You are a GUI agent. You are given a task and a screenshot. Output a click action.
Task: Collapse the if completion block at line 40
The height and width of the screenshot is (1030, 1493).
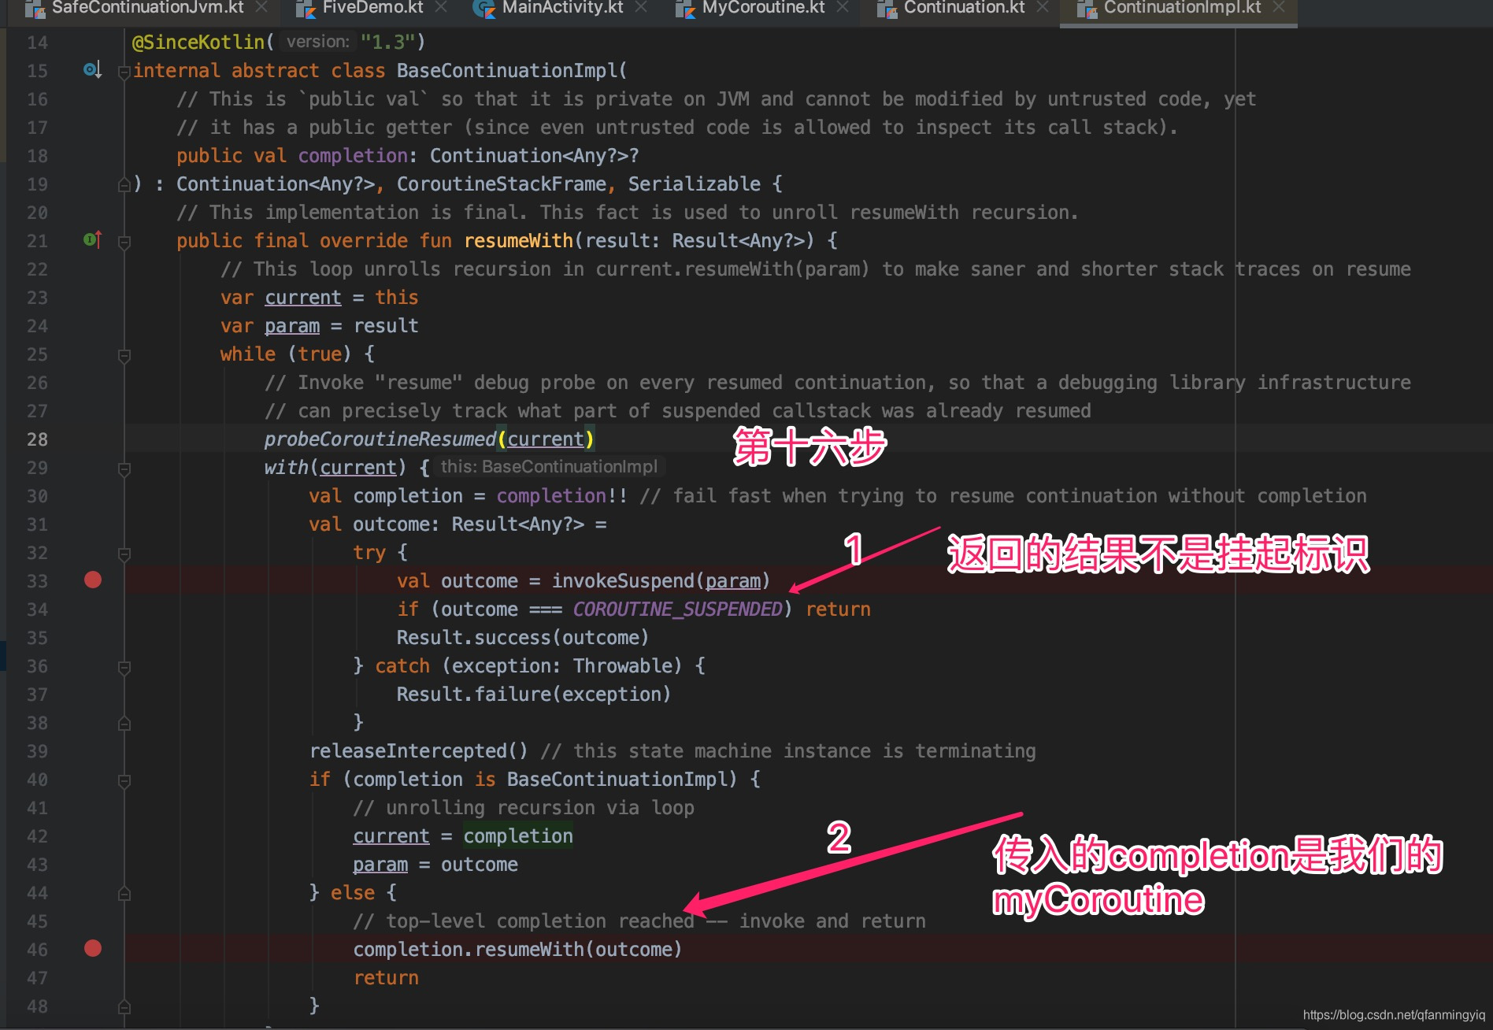[x=124, y=781]
